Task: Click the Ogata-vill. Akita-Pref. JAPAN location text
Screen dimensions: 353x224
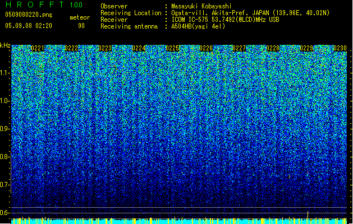Action: click(x=250, y=13)
